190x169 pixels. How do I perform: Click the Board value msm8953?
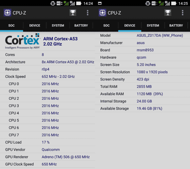pyautogui.click(x=145, y=50)
